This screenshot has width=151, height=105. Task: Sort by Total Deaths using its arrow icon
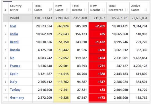[x=85, y=10]
